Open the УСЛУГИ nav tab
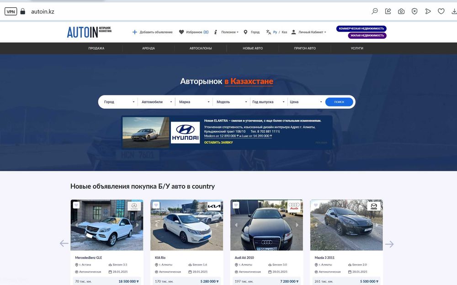The image size is (457, 285). coord(357,48)
